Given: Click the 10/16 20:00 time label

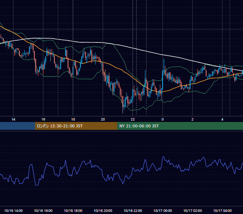Looking at the screenshot, I should (x=103, y=210).
